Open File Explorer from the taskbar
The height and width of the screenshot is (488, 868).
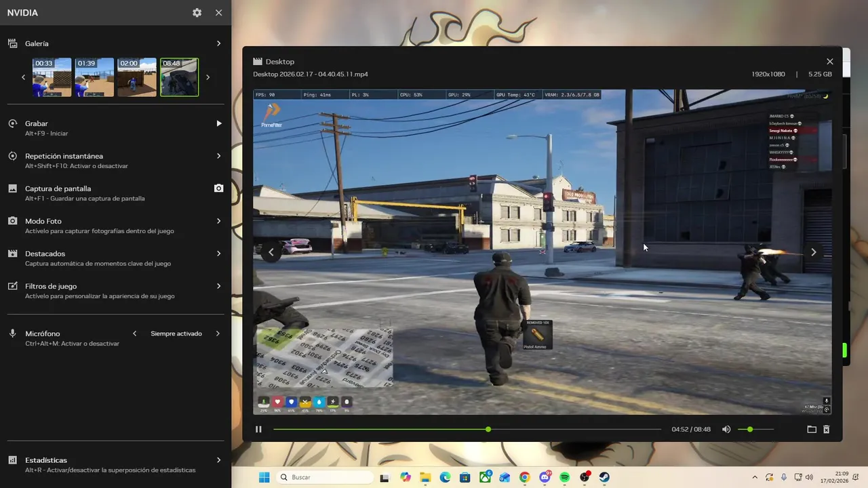click(x=425, y=477)
